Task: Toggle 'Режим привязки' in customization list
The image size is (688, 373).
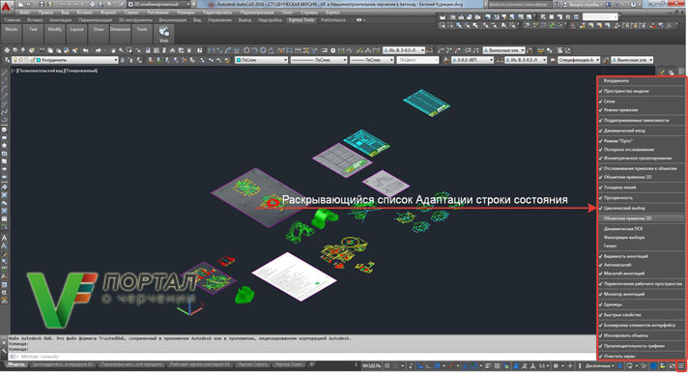Action: 642,110
